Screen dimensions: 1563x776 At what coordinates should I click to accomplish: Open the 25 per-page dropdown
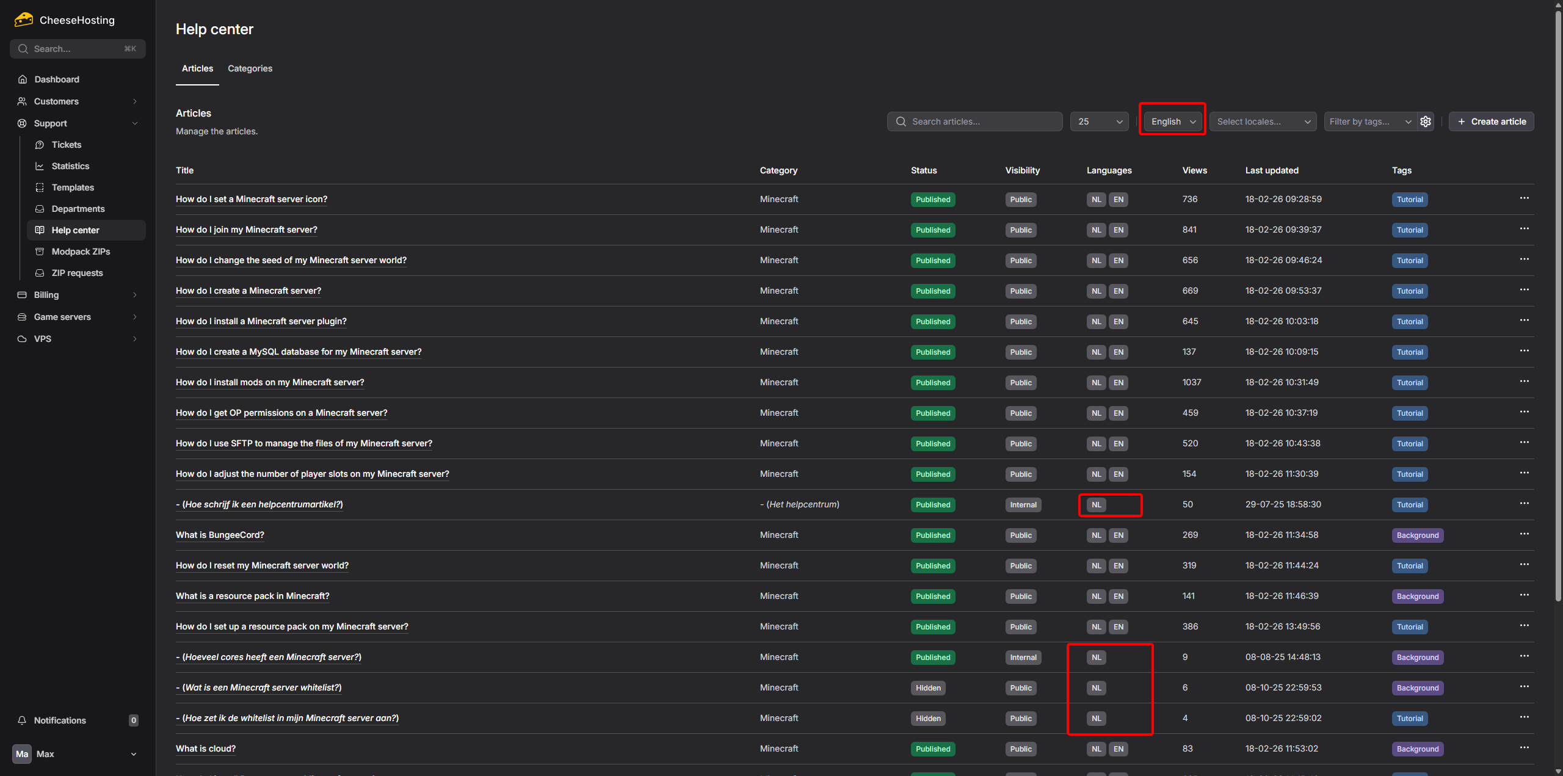coord(1099,121)
